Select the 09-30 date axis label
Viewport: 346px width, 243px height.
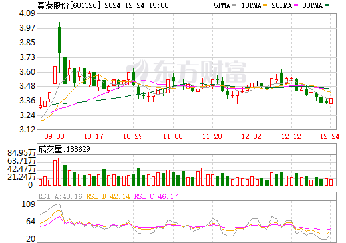pos(55,136)
